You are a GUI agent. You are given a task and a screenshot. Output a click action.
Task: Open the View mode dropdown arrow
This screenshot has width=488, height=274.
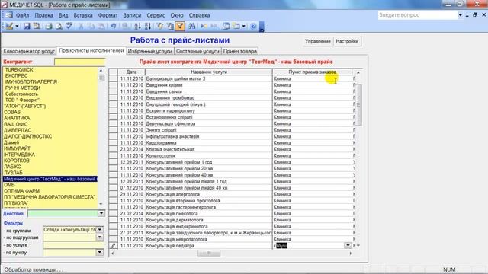point(17,27)
